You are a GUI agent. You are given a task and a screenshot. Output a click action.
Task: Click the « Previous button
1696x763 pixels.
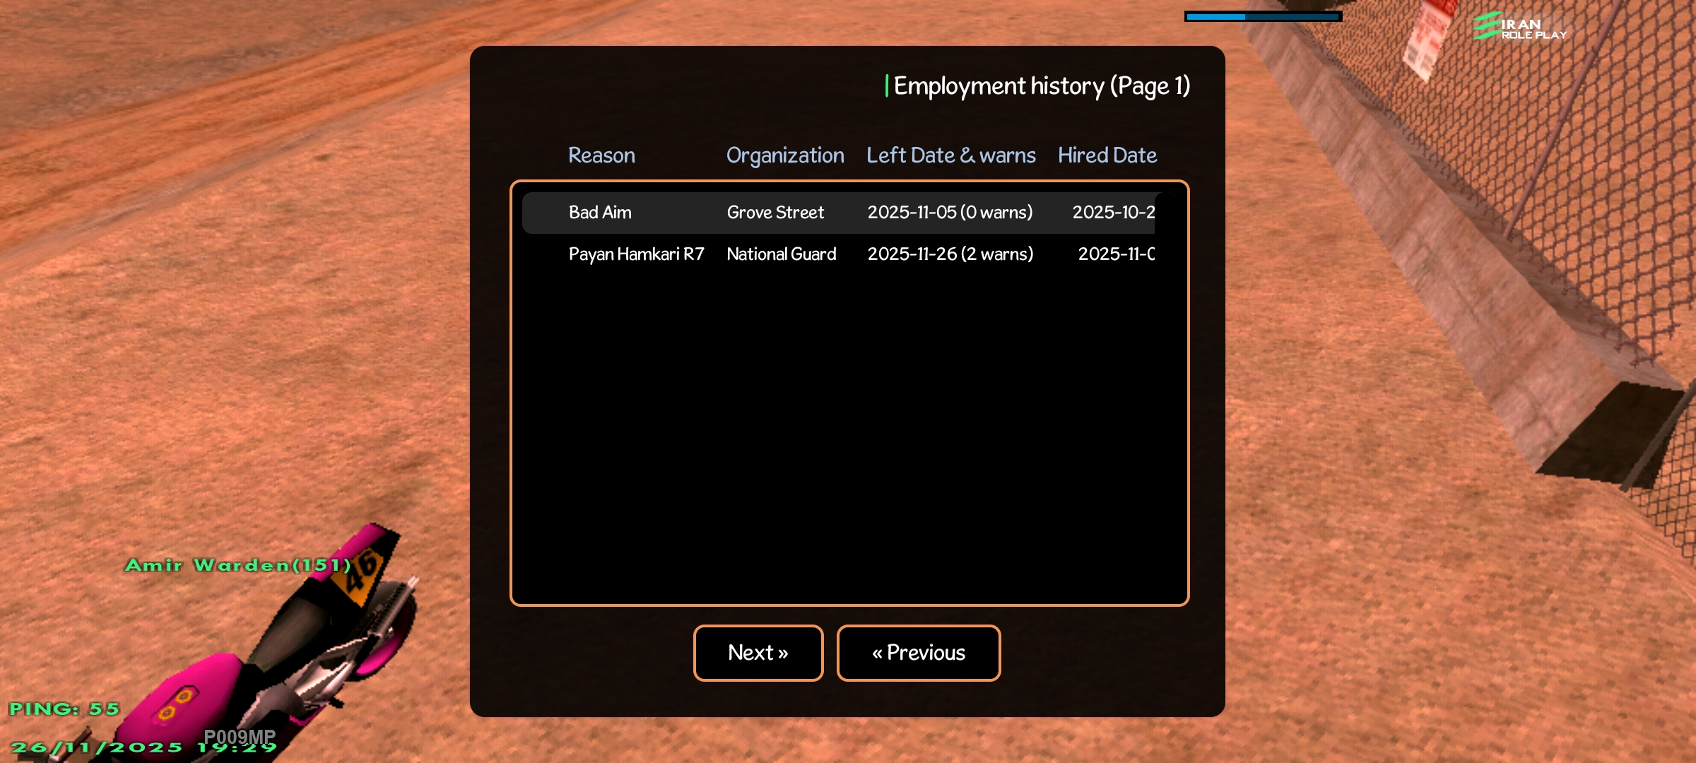(x=918, y=653)
